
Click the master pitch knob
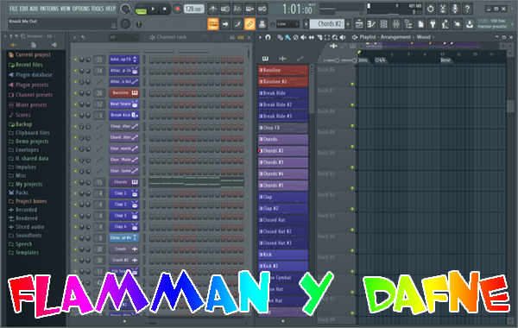(x=125, y=24)
